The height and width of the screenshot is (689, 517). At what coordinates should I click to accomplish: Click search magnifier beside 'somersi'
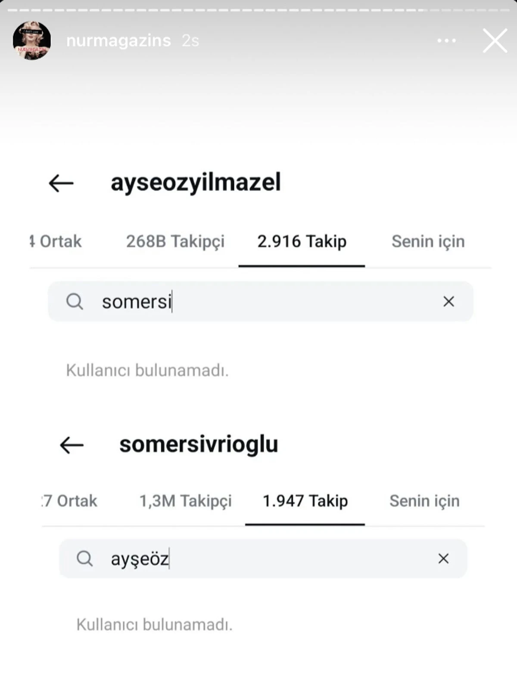[75, 301]
